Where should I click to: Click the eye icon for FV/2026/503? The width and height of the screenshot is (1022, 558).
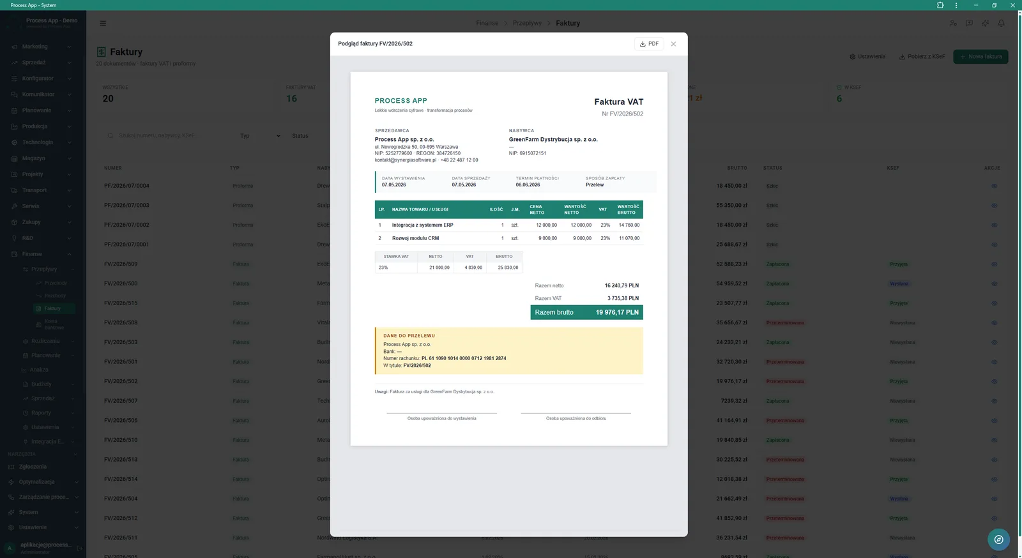click(x=994, y=342)
